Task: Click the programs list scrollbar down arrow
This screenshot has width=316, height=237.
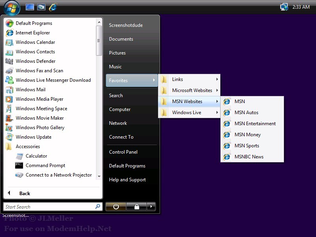Action: (x=99, y=177)
